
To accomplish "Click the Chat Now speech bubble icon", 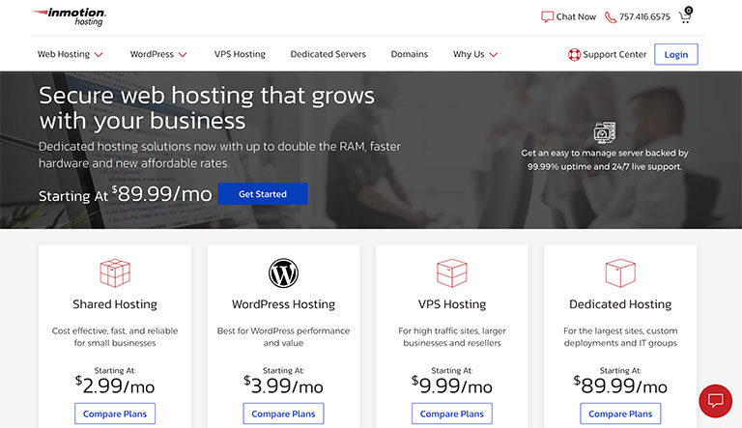I will pyautogui.click(x=547, y=17).
